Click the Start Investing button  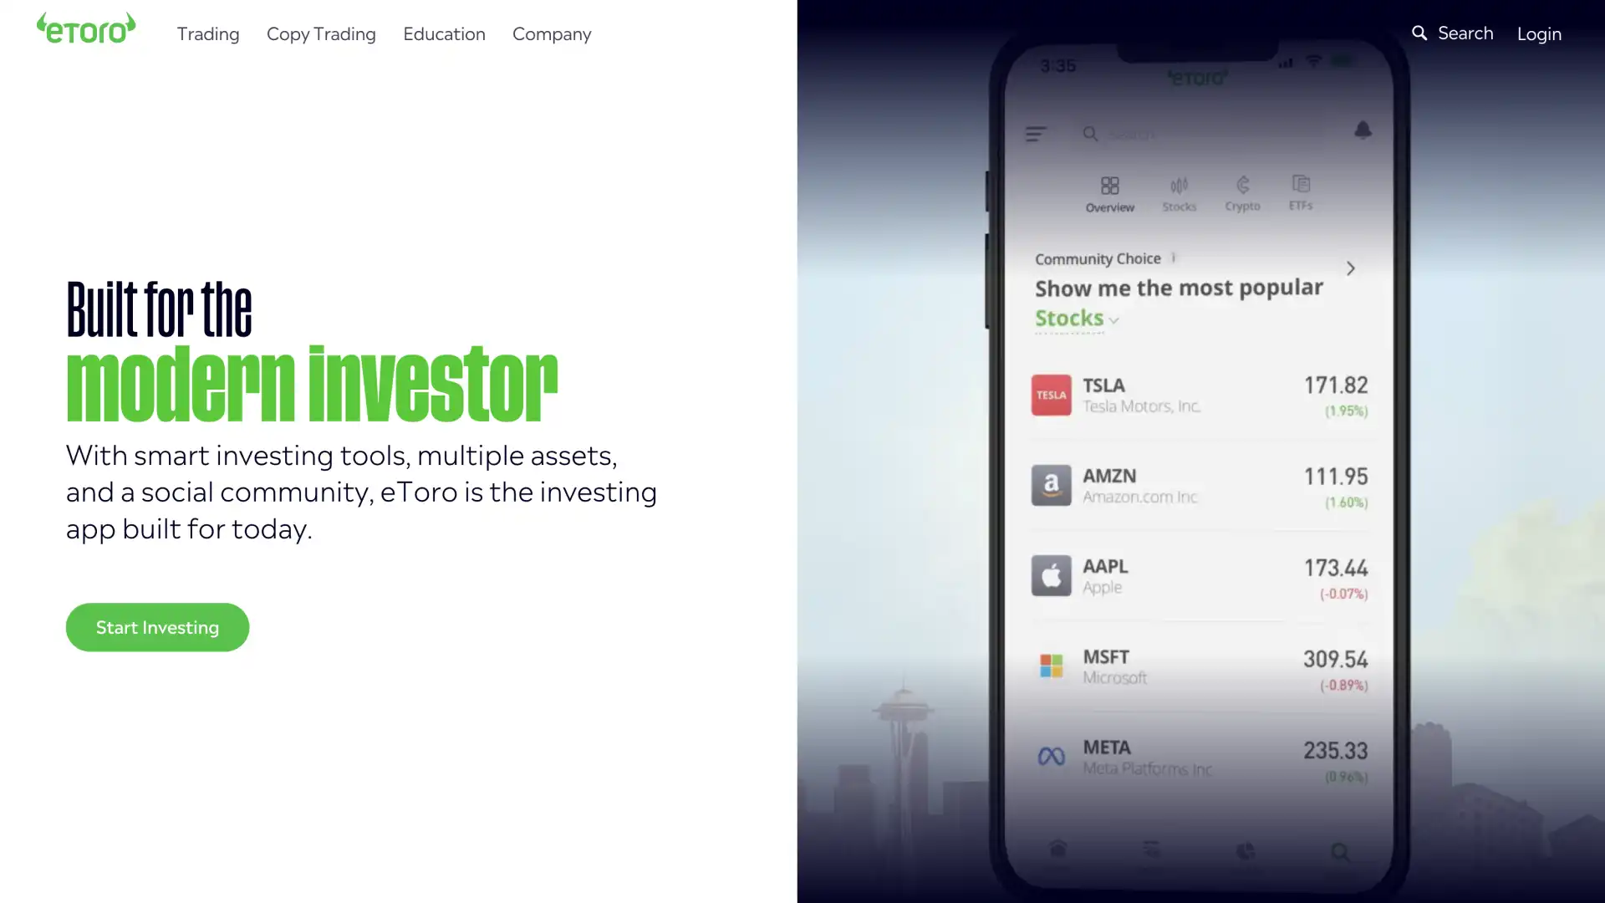click(x=156, y=626)
